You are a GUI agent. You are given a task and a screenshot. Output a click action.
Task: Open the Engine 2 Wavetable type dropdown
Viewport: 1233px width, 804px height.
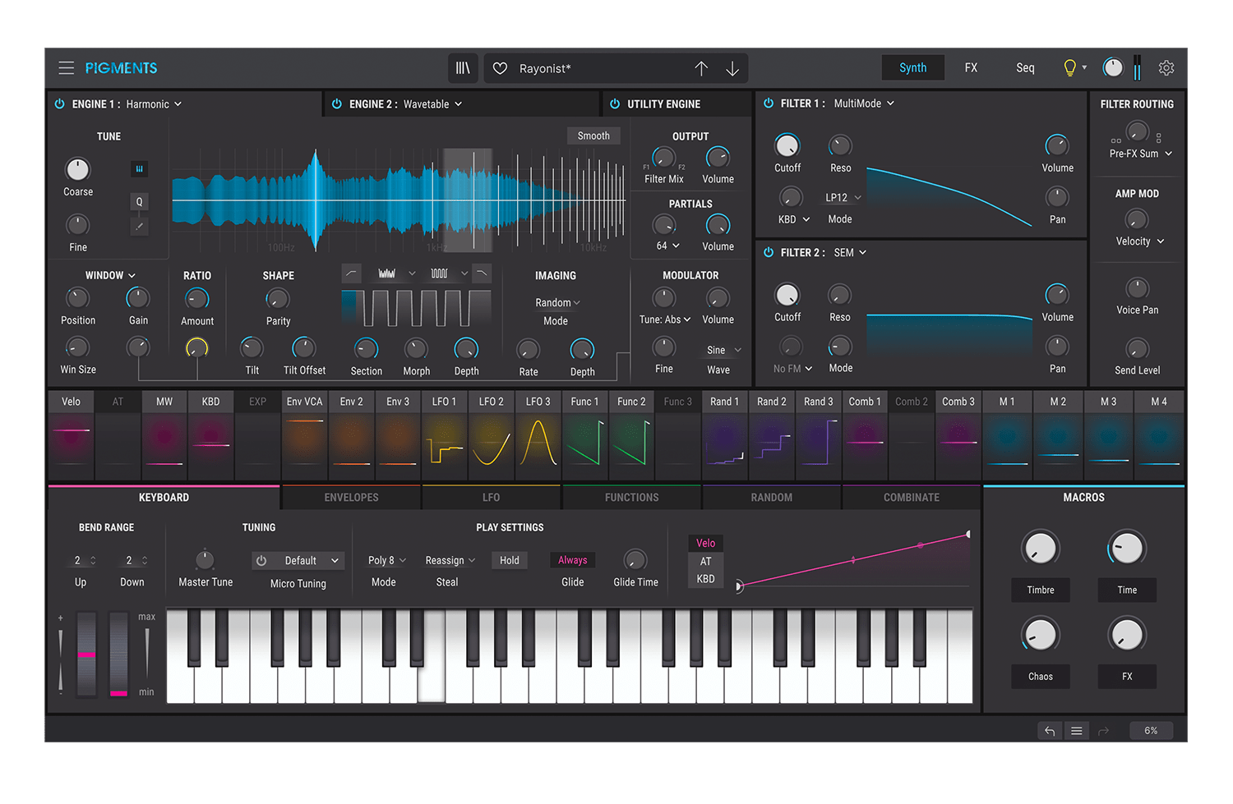pyautogui.click(x=432, y=104)
